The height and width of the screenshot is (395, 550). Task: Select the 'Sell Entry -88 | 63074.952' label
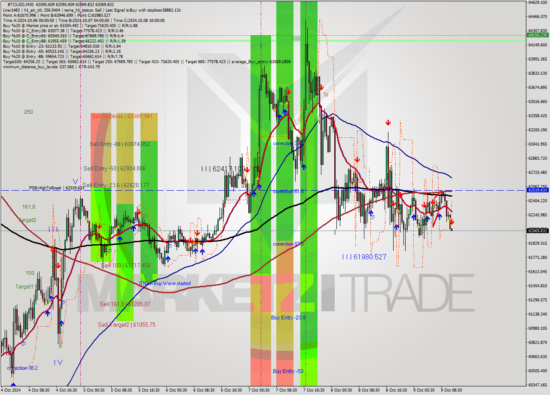pos(120,144)
